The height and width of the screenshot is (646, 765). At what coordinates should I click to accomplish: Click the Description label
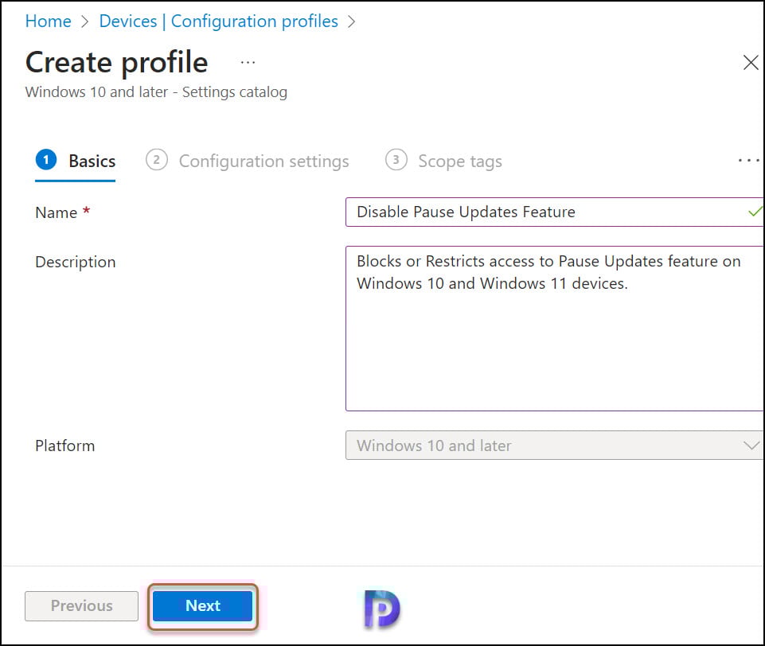point(75,263)
